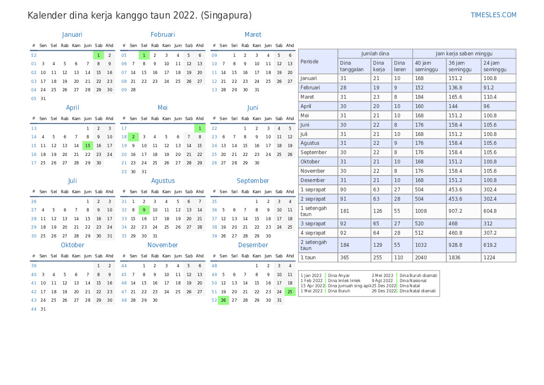Click the "Dina Nasional" holiday legend entry
This screenshot has width=544, height=385.
point(413,281)
